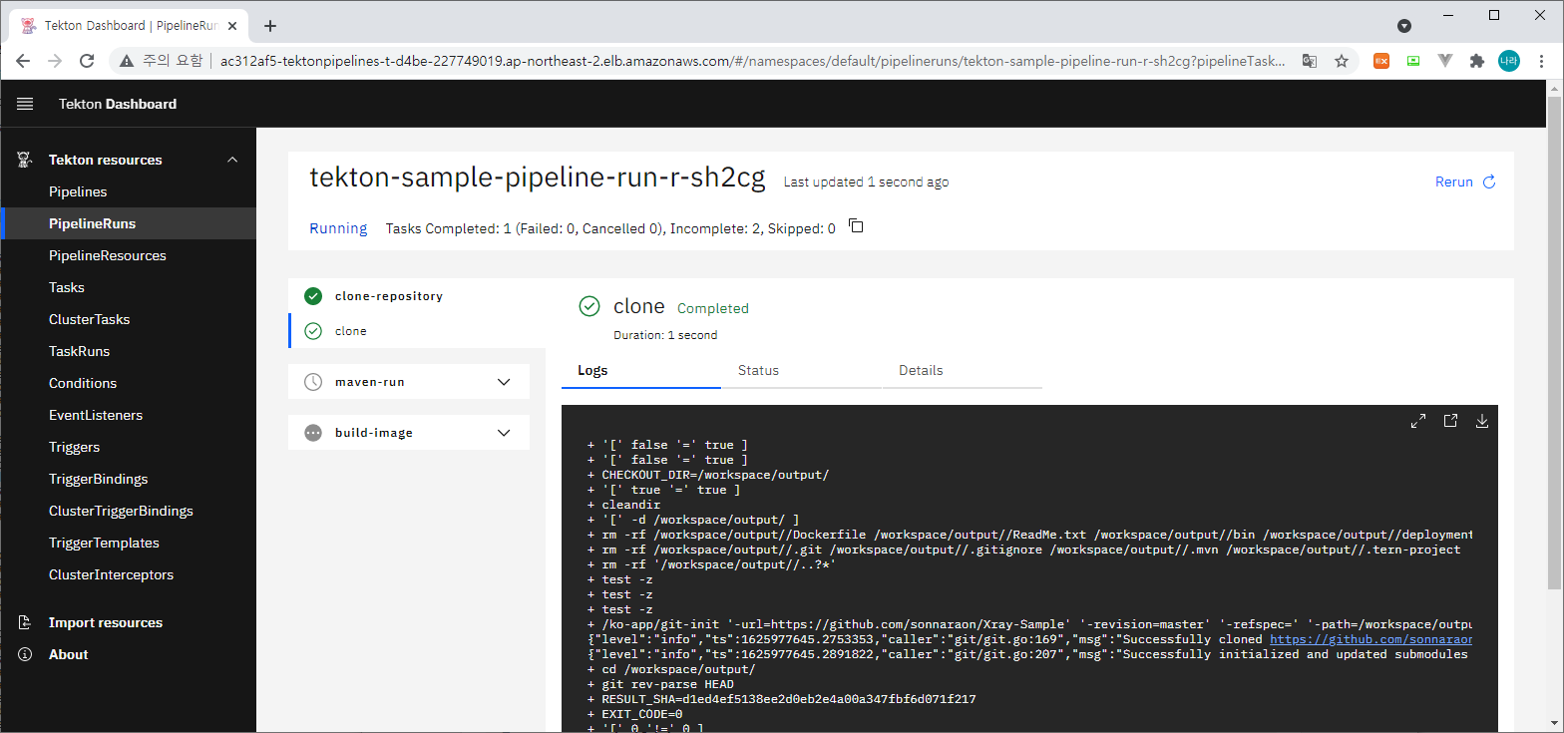Click the Rerun refresh icon
Image resolution: width=1564 pixels, height=733 pixels.
tap(1489, 182)
